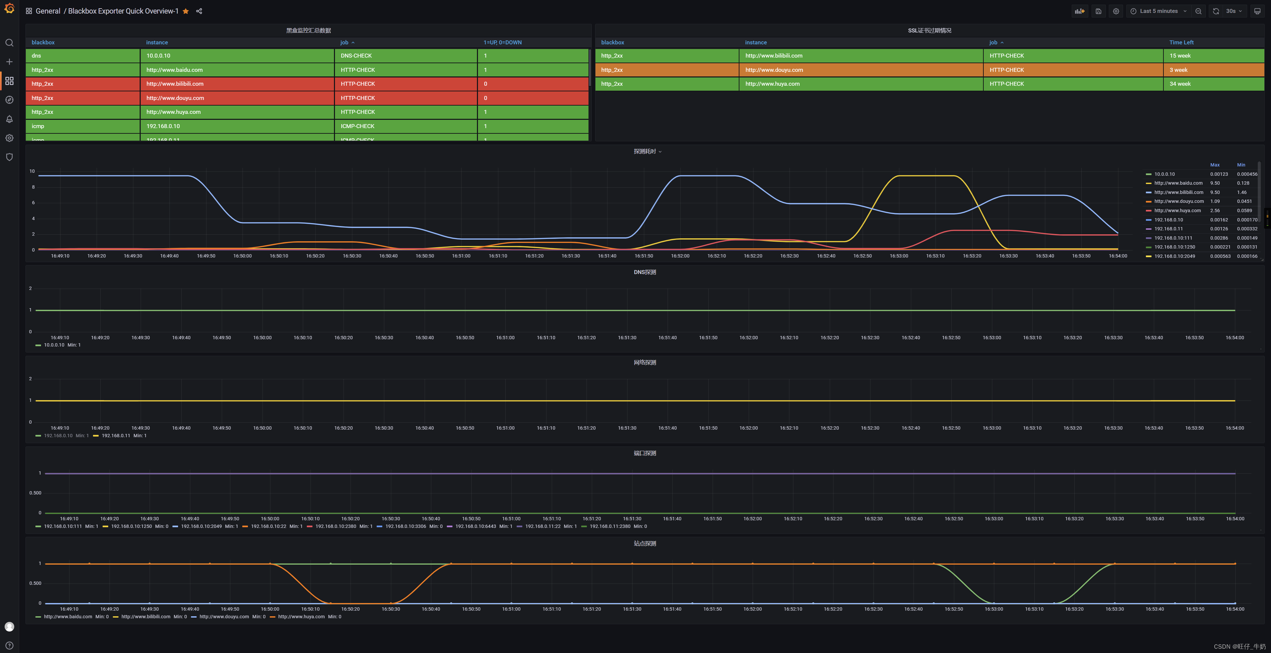Open the Dashboards grid icon in sidebar

tap(9, 81)
